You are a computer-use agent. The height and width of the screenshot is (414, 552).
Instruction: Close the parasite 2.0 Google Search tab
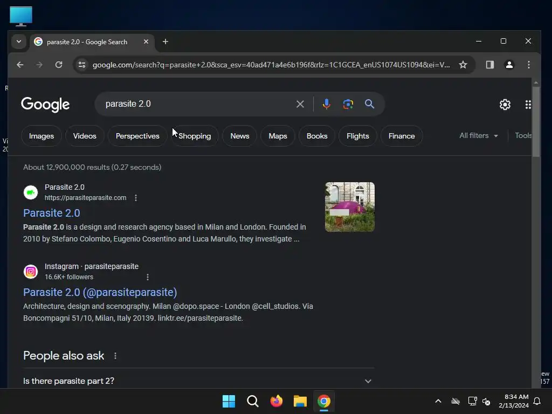click(x=146, y=42)
